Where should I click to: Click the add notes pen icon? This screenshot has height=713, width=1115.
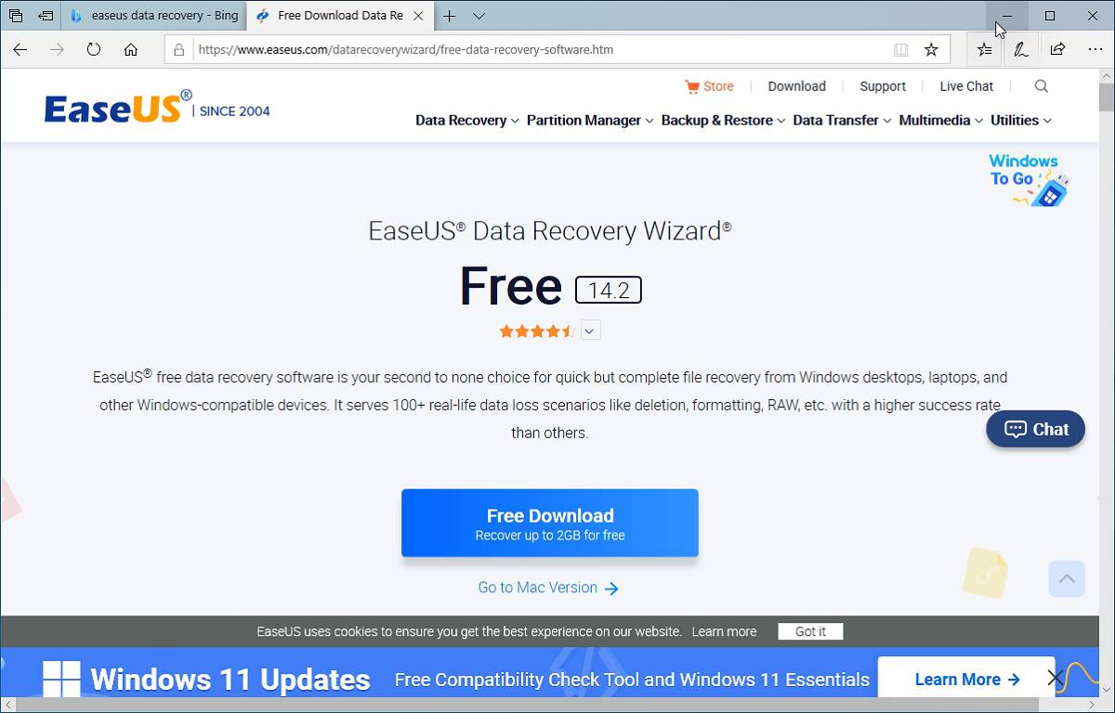[1020, 49]
